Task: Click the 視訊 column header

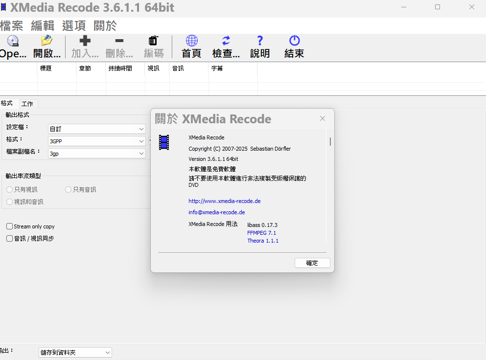Action: [157, 68]
